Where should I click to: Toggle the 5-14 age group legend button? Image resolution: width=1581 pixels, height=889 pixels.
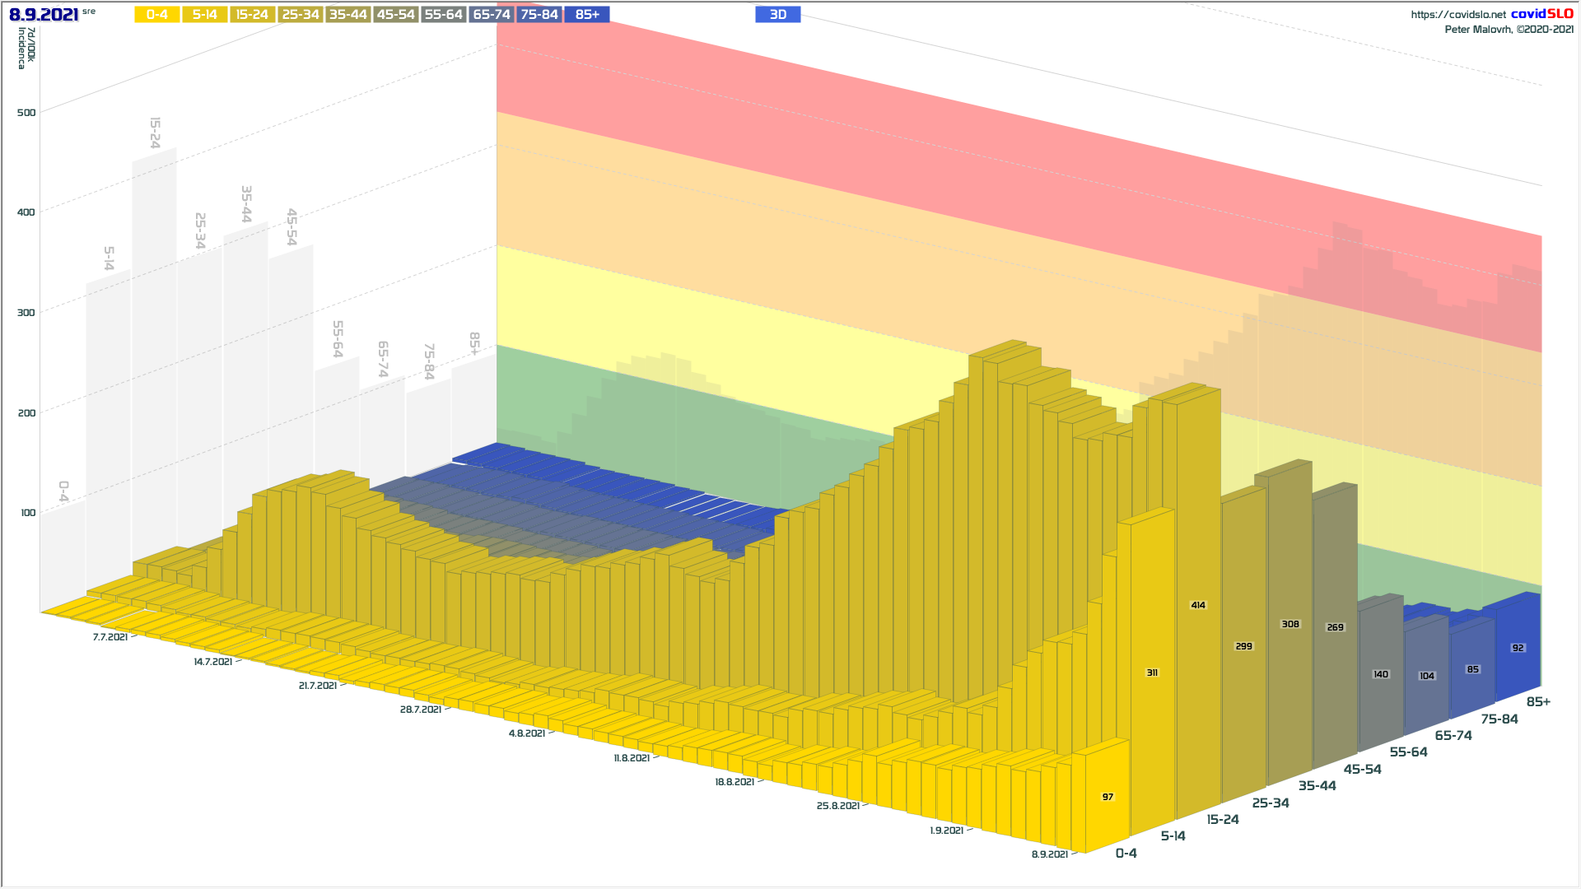pos(205,15)
